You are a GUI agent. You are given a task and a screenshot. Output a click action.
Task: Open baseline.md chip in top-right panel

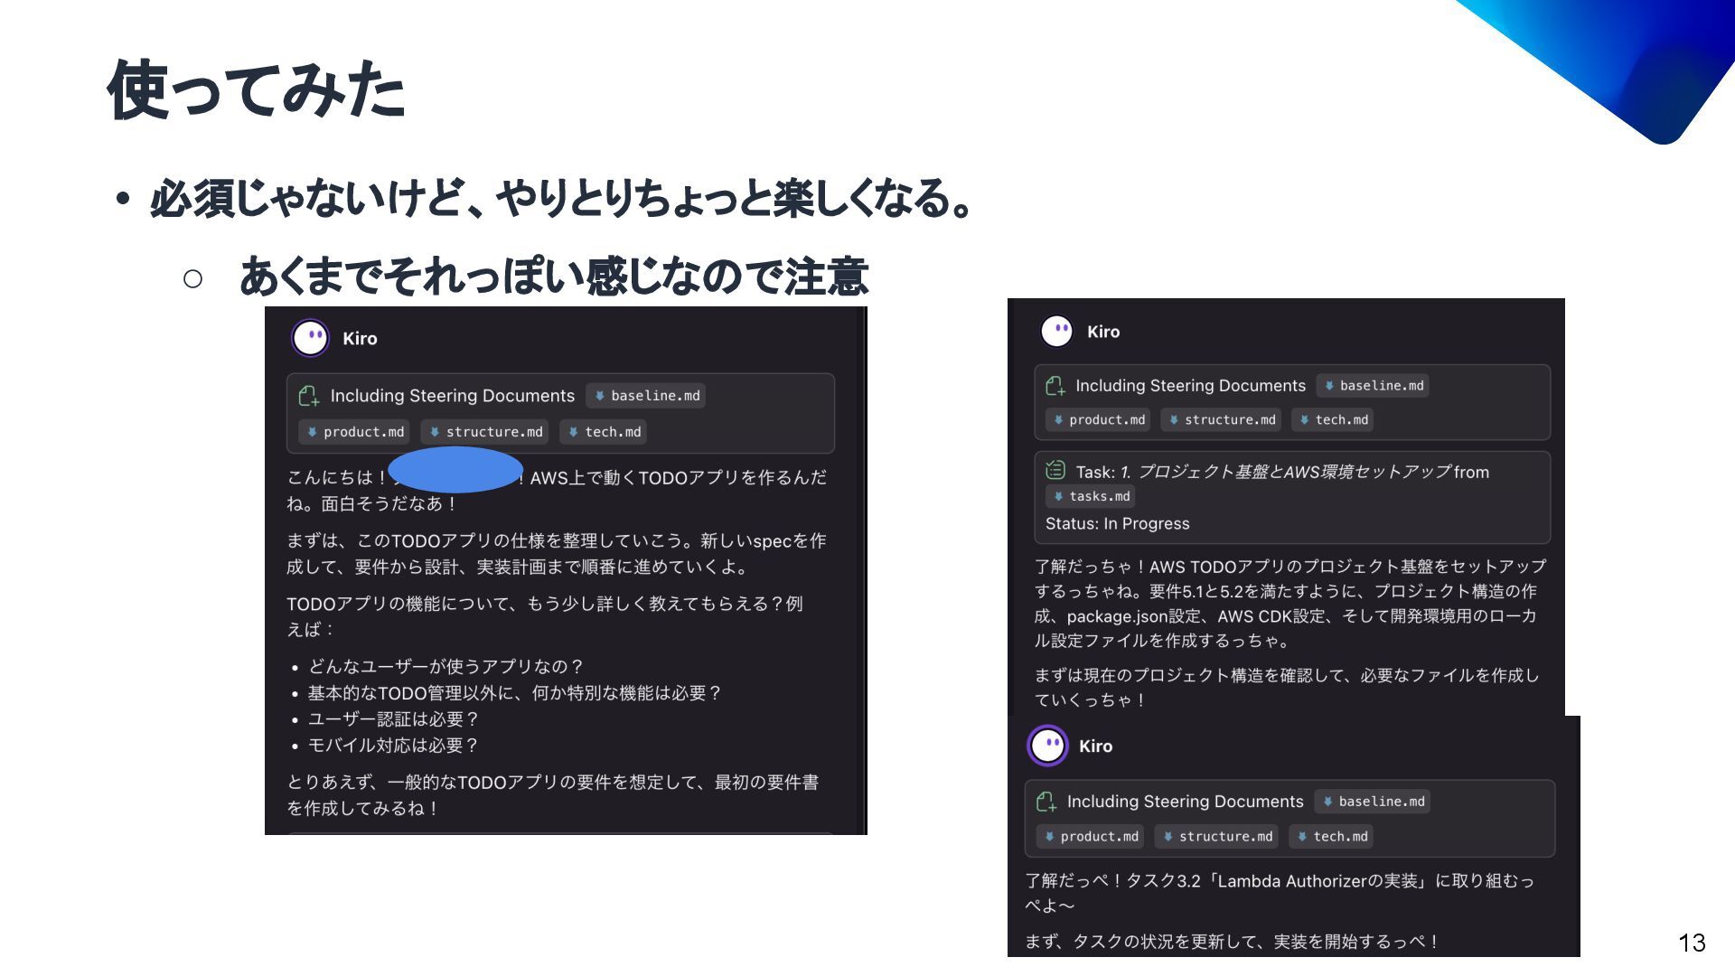pos(1373,386)
